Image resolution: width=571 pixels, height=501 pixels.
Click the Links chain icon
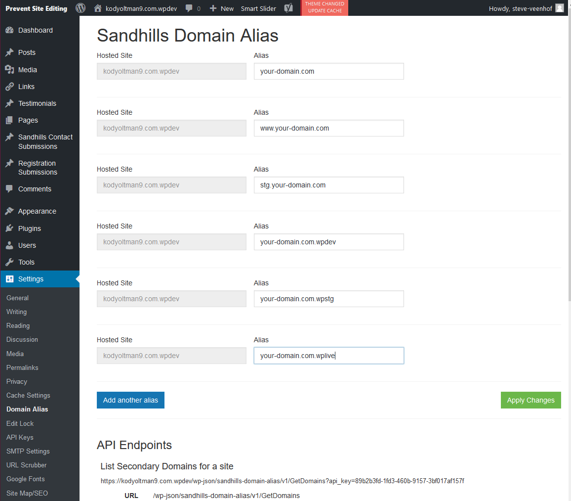(9, 87)
